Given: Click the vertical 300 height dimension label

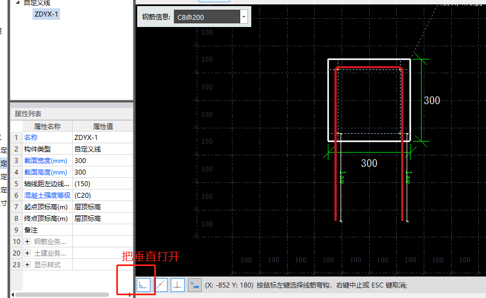Looking at the screenshot, I should 432,100.
